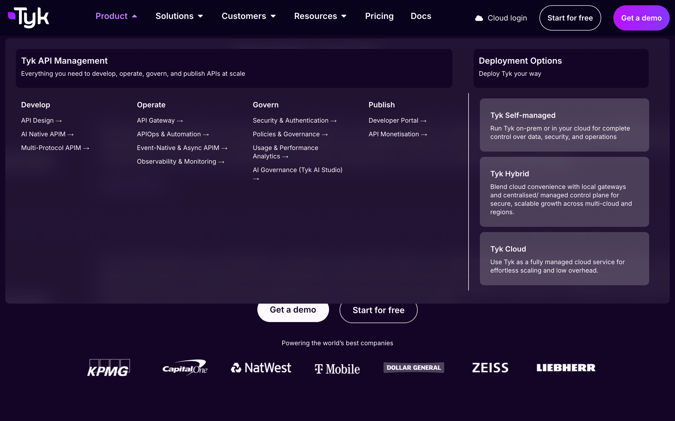Viewport: 675px width, 421px height.
Task: Select the Tyk Self-managed card
Action: coord(564,125)
